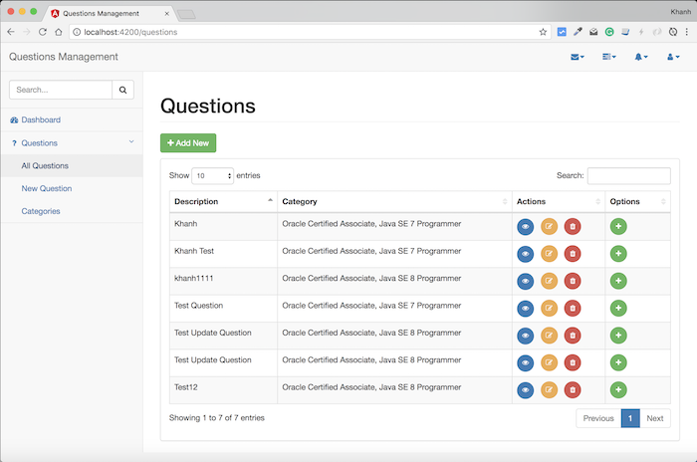697x462 pixels.
Task: Edit the Test12 question row
Action: coord(549,390)
